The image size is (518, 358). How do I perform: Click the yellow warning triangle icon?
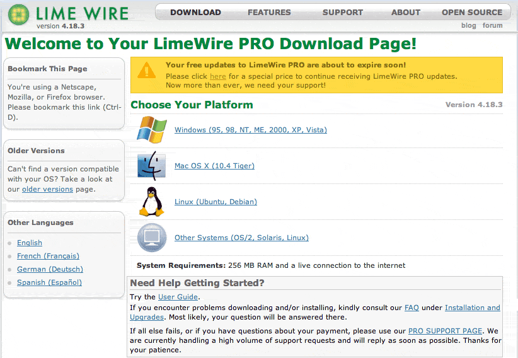point(146,70)
